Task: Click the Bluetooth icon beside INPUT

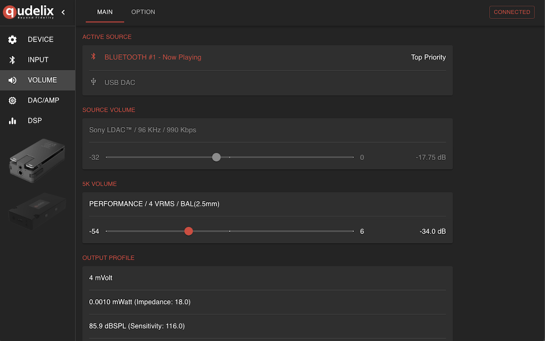Action: tap(13, 60)
